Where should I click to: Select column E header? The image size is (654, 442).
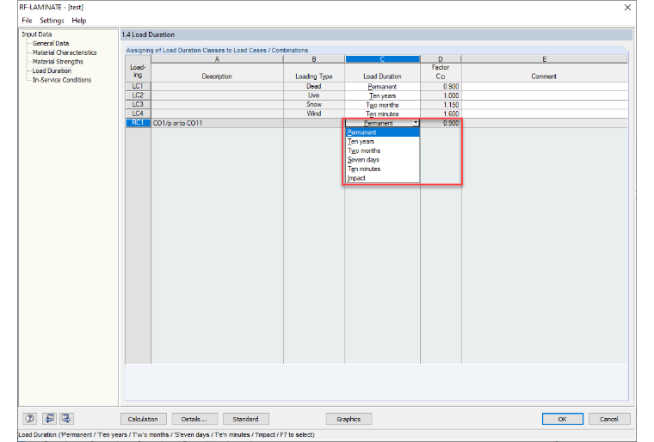click(x=545, y=59)
